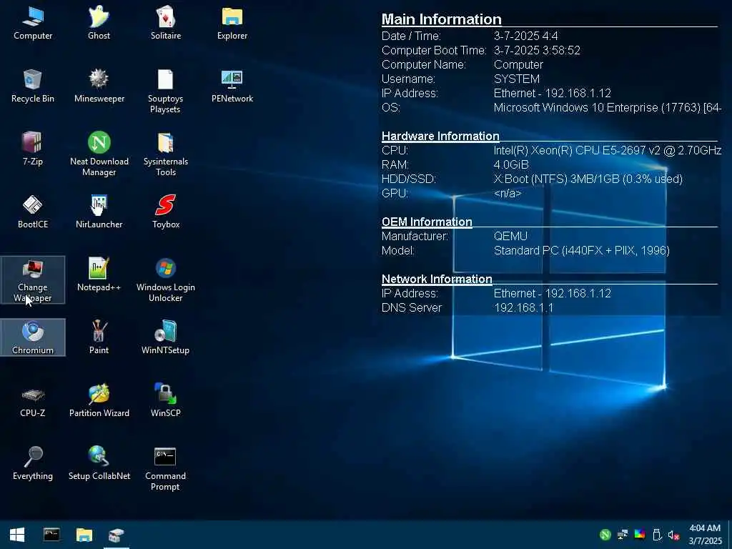
Task: Open the PENetwork shortcut
Action: pos(232,86)
